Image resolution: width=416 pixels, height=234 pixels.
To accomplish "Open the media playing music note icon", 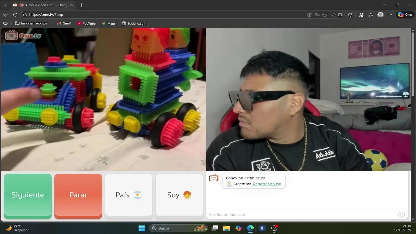I will pos(361,15).
